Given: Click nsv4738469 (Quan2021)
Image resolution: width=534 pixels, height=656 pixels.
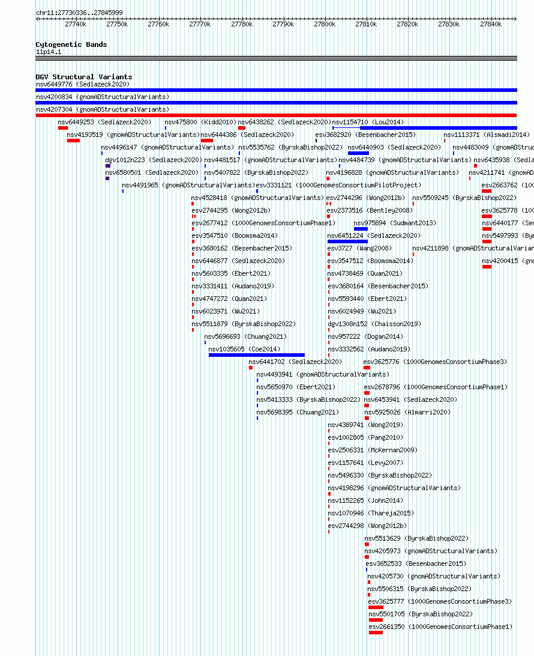Looking at the screenshot, I should tap(365, 273).
